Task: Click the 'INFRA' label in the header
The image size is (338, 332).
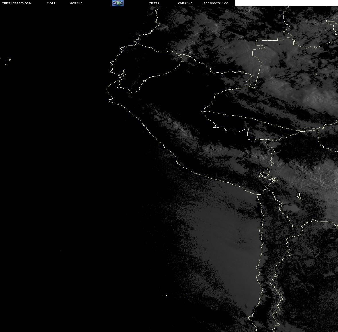Action: click(154, 3)
